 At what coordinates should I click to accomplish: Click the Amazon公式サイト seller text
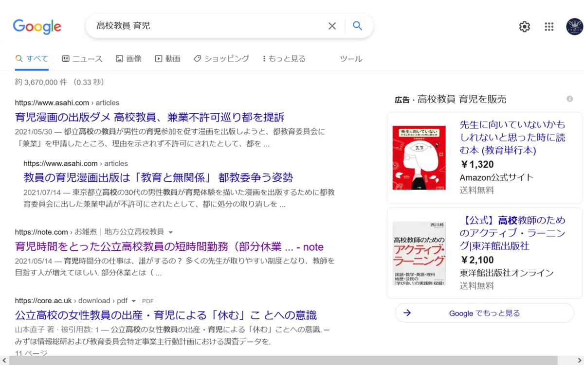pos(496,177)
